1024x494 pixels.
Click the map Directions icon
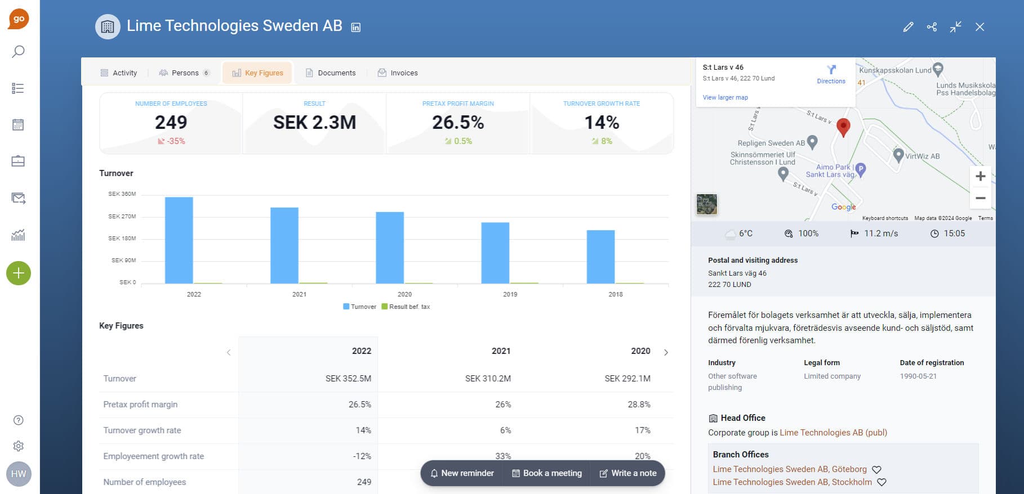point(831,70)
